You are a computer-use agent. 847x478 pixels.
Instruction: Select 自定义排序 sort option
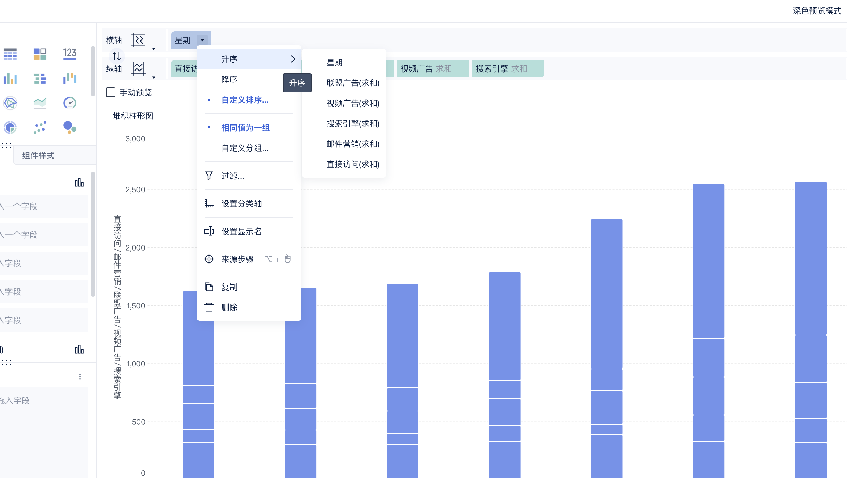point(245,100)
